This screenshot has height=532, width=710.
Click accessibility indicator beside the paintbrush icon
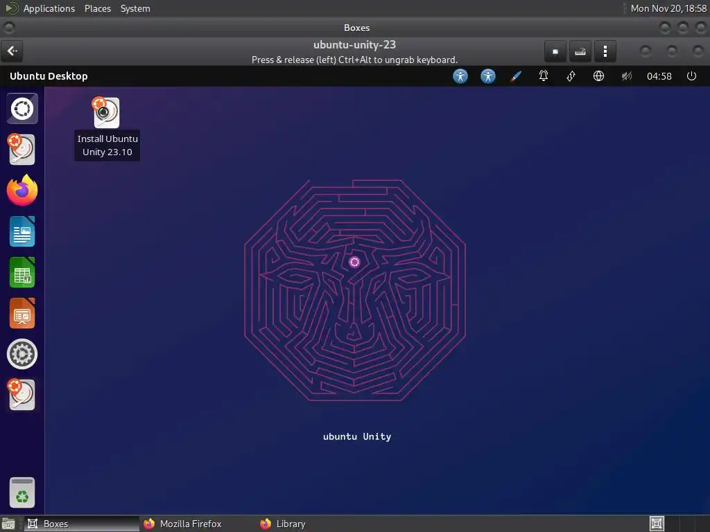coord(487,76)
